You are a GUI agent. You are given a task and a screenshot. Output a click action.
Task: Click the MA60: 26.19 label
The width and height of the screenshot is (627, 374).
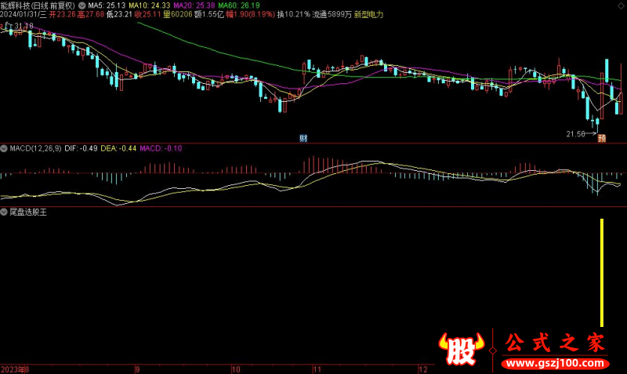pos(239,5)
